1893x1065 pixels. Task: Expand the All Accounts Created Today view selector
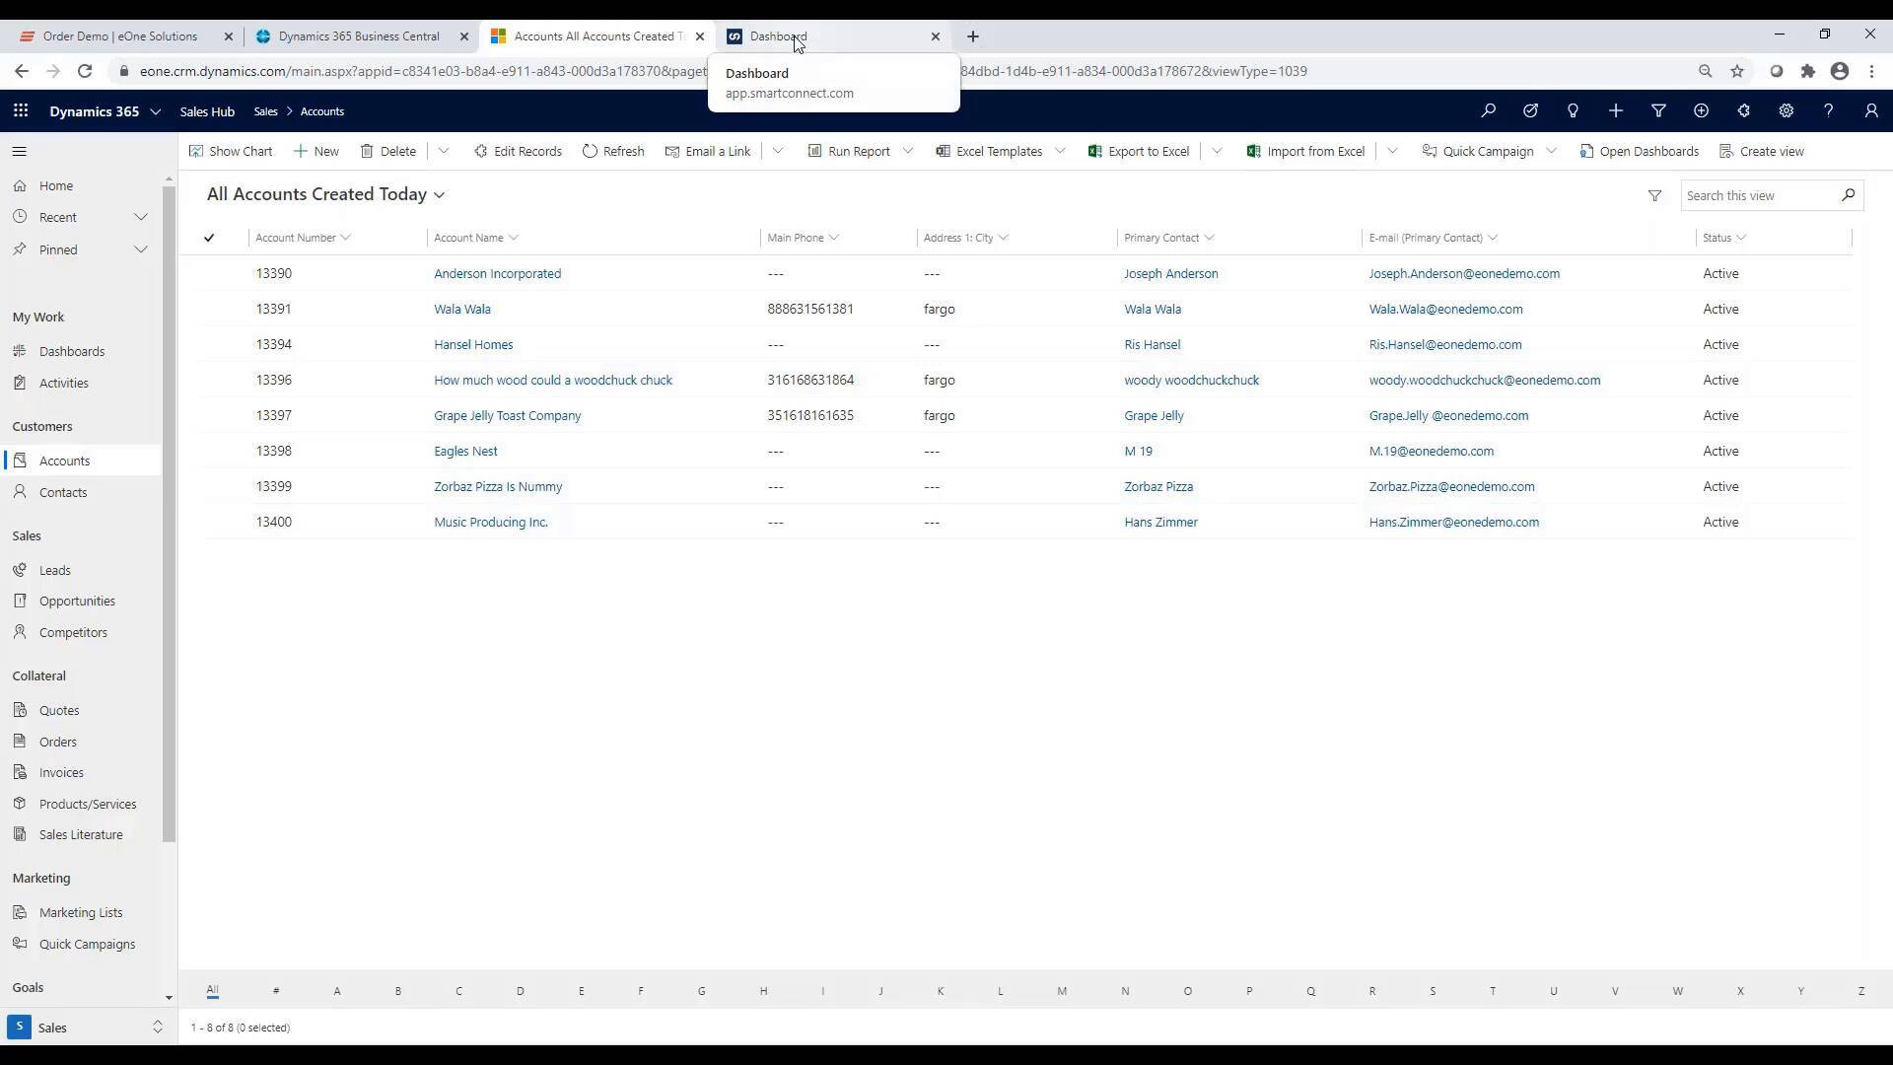[440, 194]
